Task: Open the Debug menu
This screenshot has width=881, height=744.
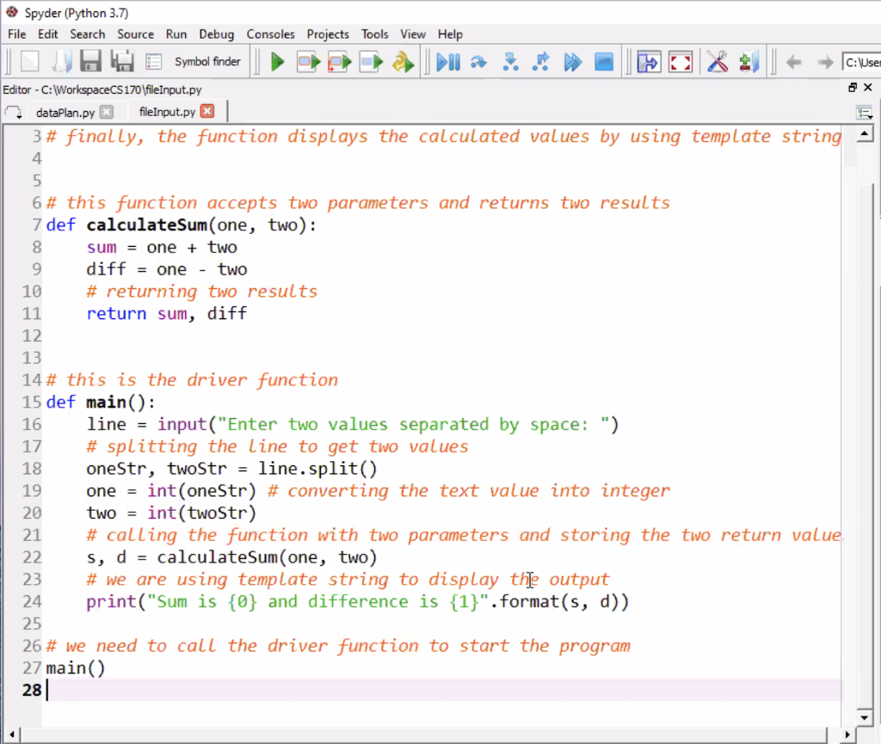Action: 216,34
